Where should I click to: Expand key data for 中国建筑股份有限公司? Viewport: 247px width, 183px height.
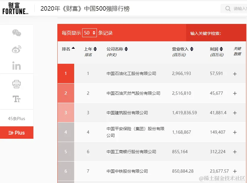pos(235,113)
